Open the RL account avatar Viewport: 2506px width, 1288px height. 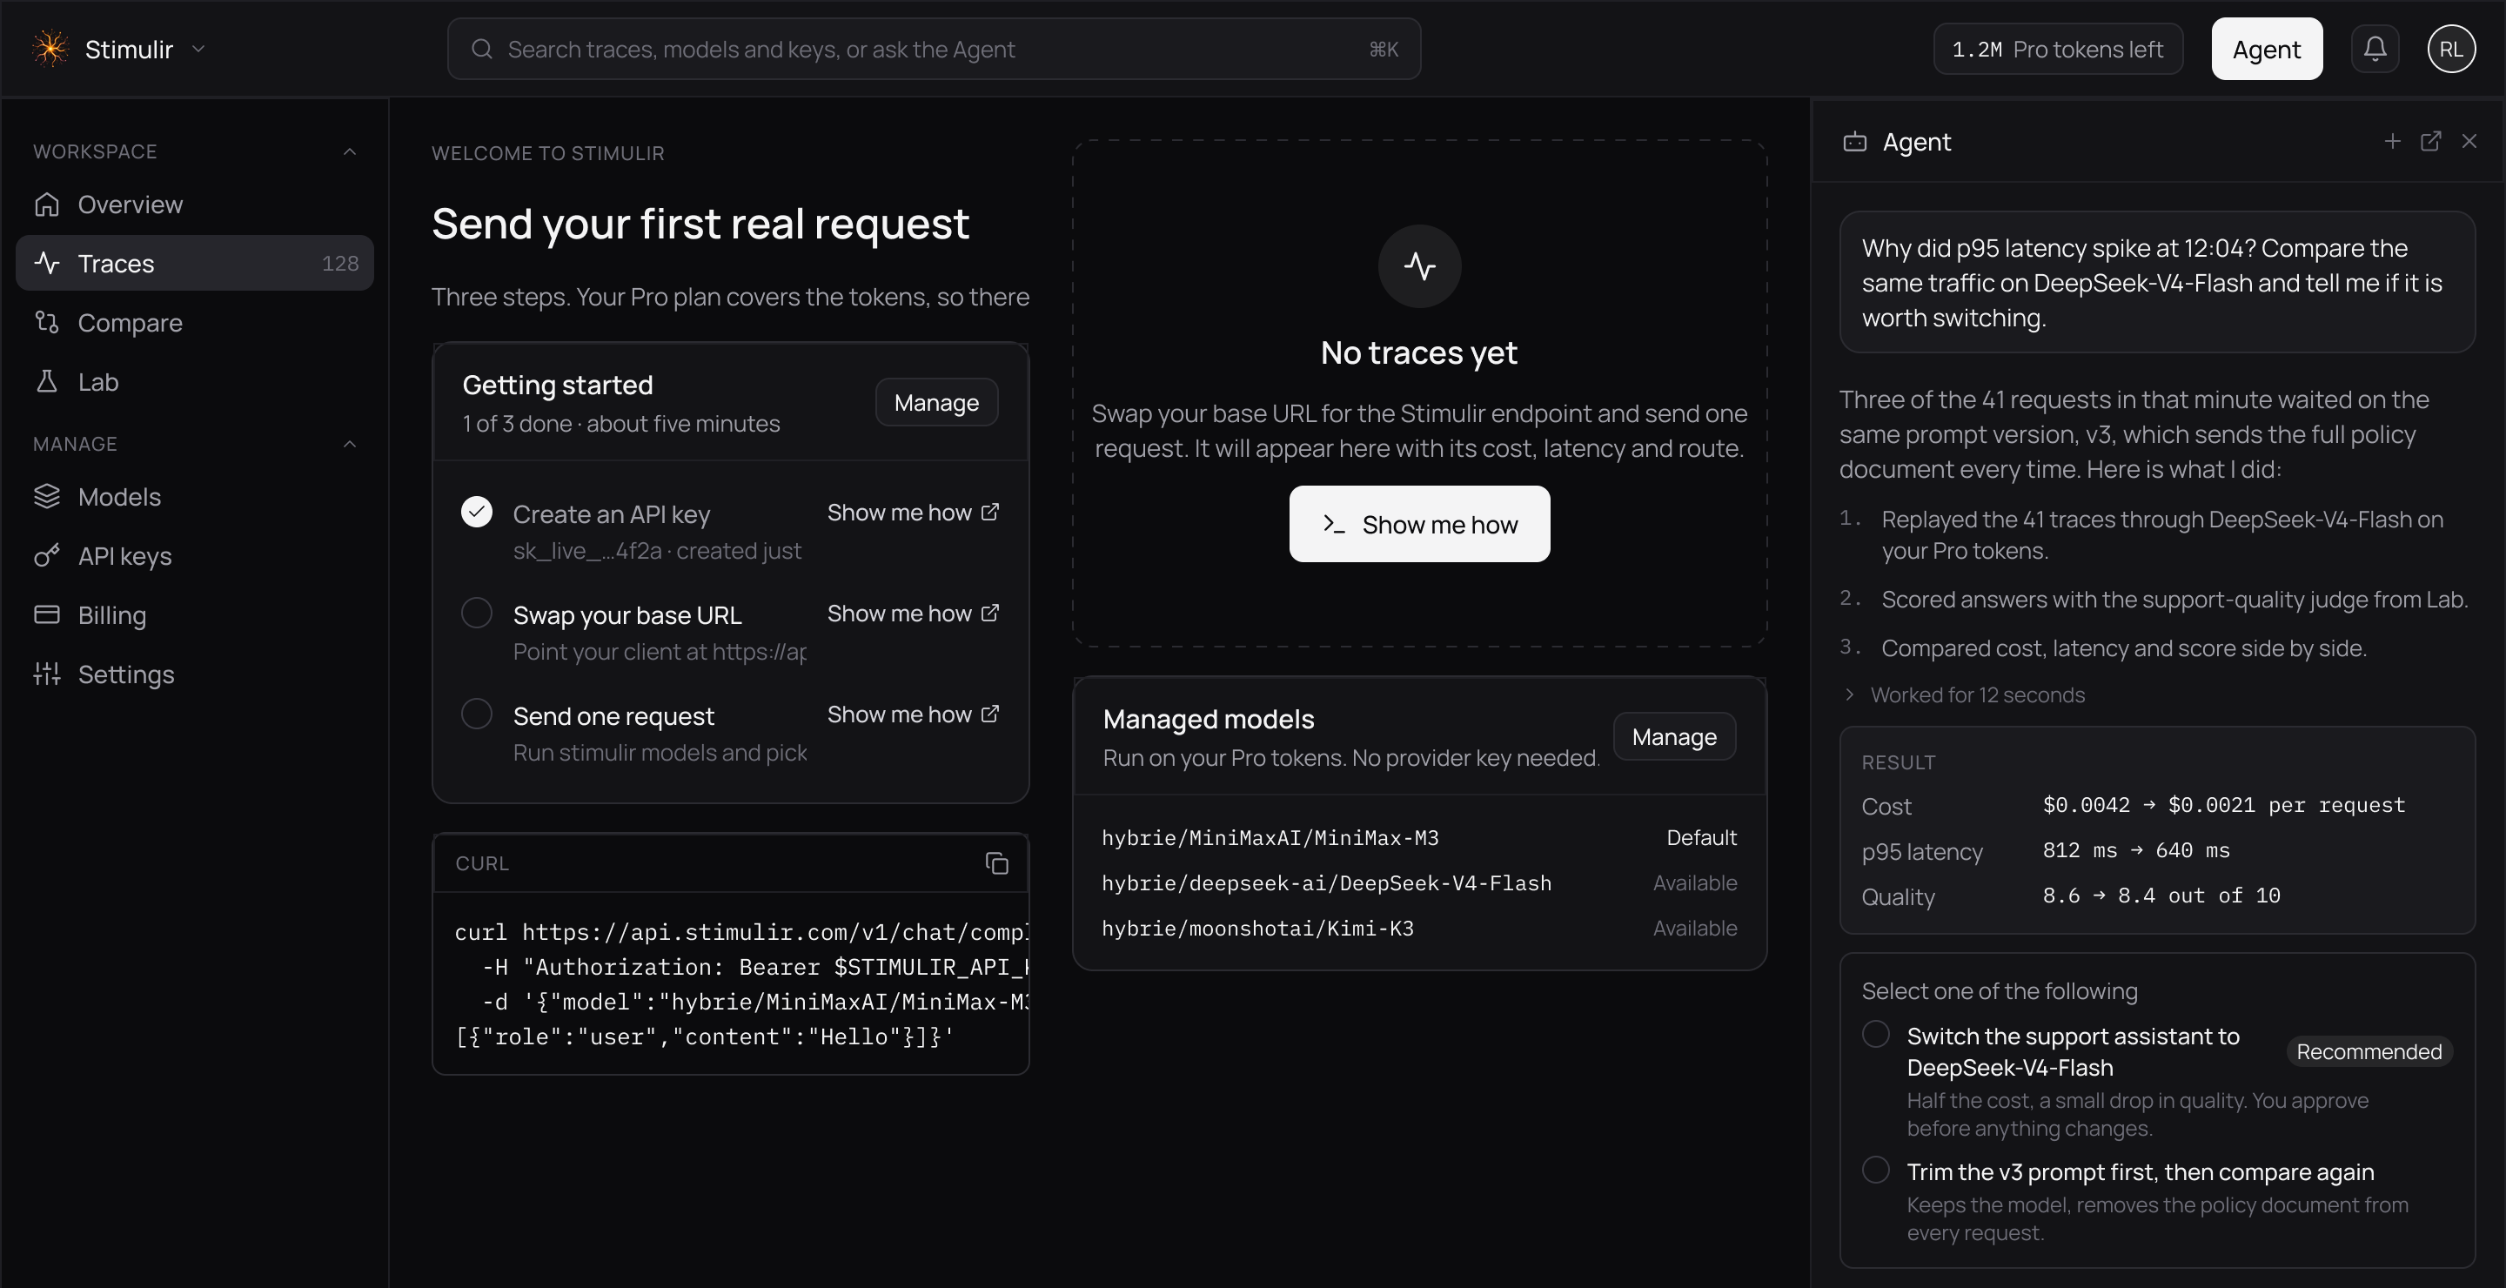pyautogui.click(x=2450, y=49)
